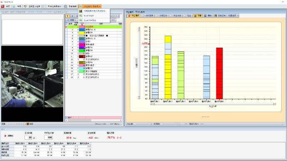Click the video edit gear icon
The image size is (287, 161).
(x=65, y=6)
